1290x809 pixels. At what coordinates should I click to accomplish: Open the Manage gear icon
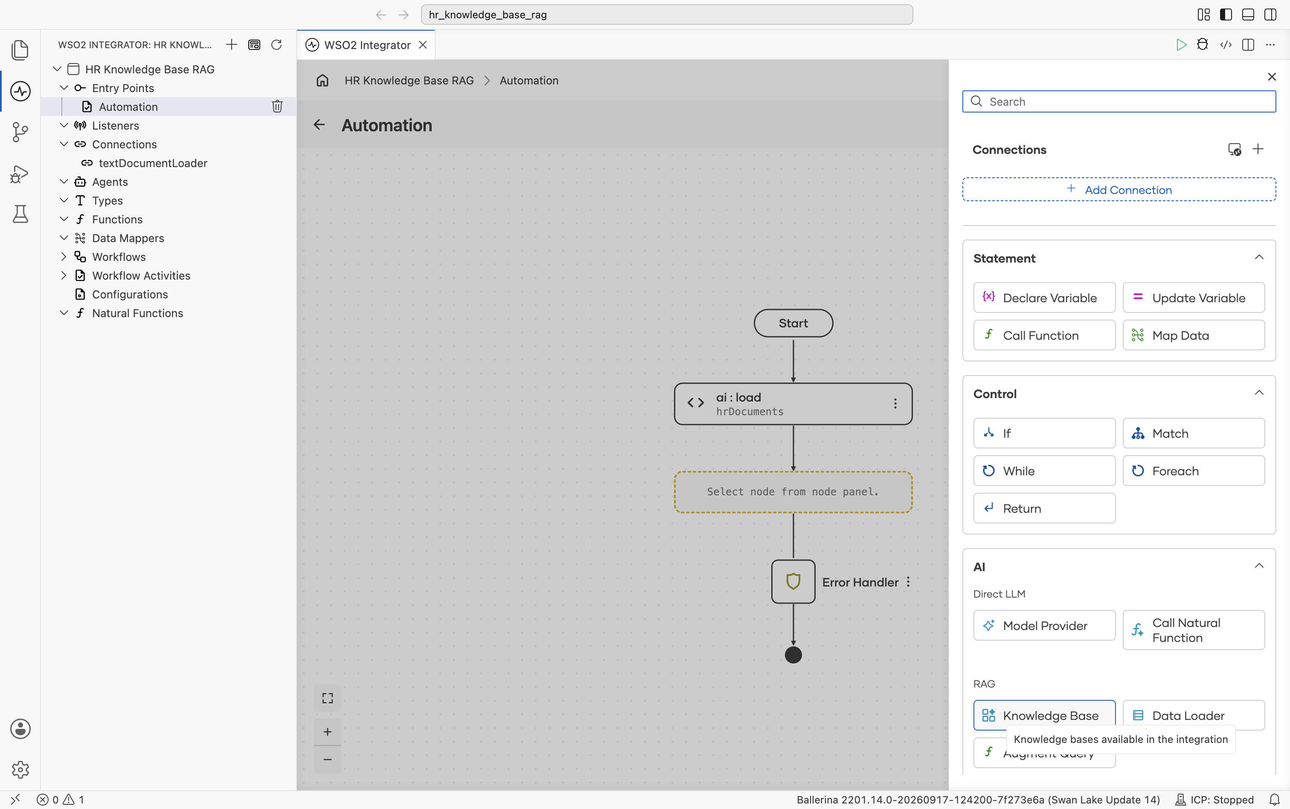pos(20,769)
